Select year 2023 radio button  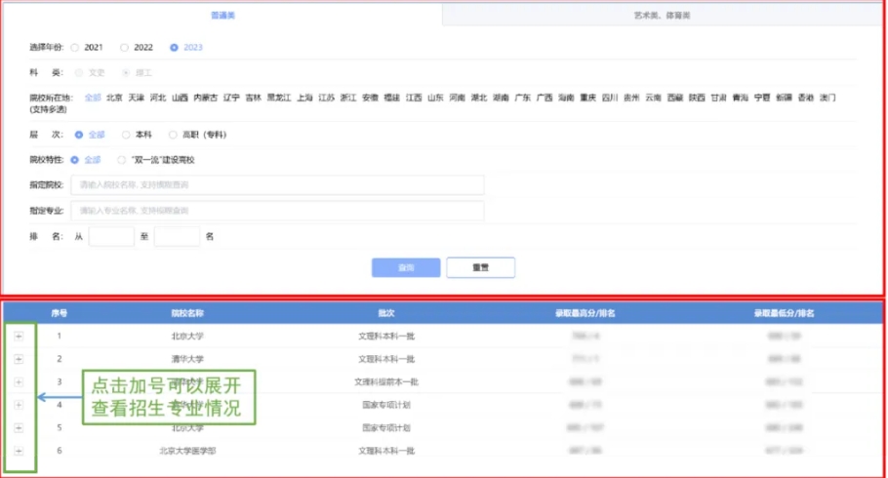click(x=174, y=48)
